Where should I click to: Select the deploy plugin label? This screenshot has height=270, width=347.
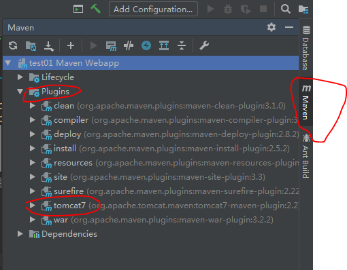67,134
